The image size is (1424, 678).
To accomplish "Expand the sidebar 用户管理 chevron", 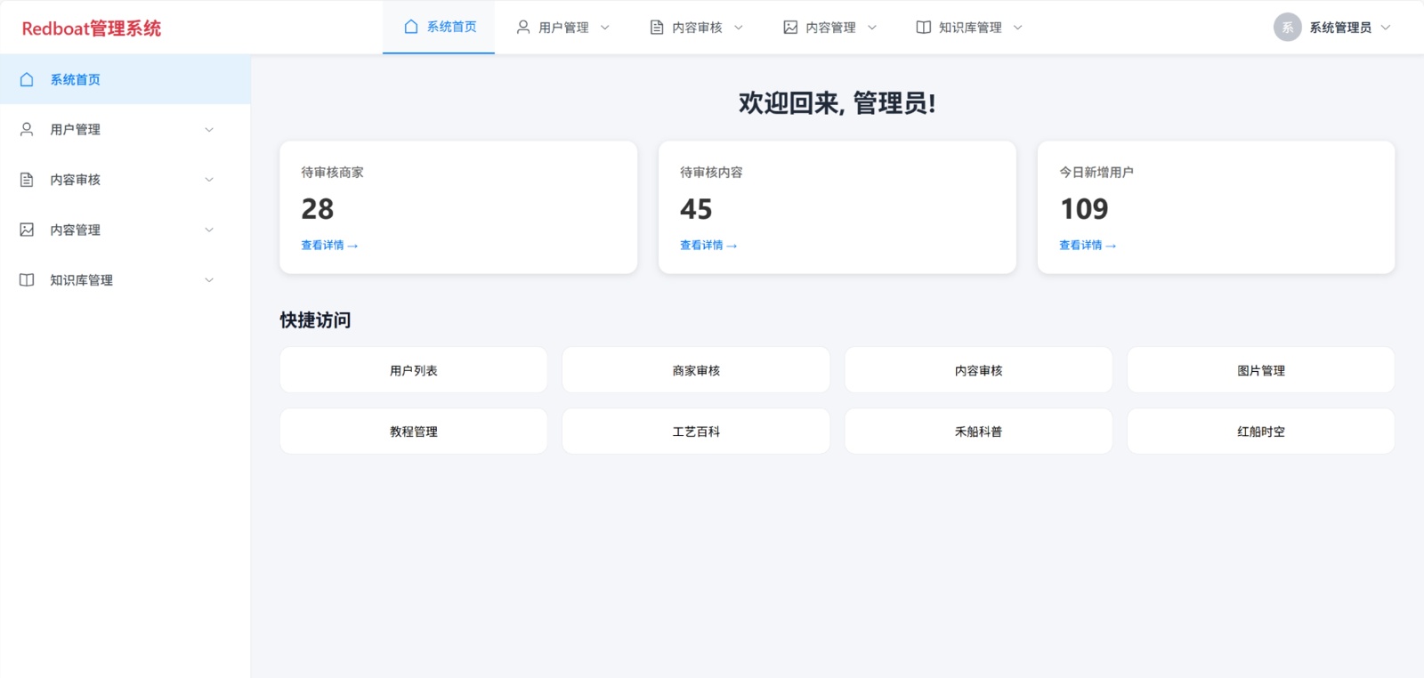I will (x=209, y=130).
